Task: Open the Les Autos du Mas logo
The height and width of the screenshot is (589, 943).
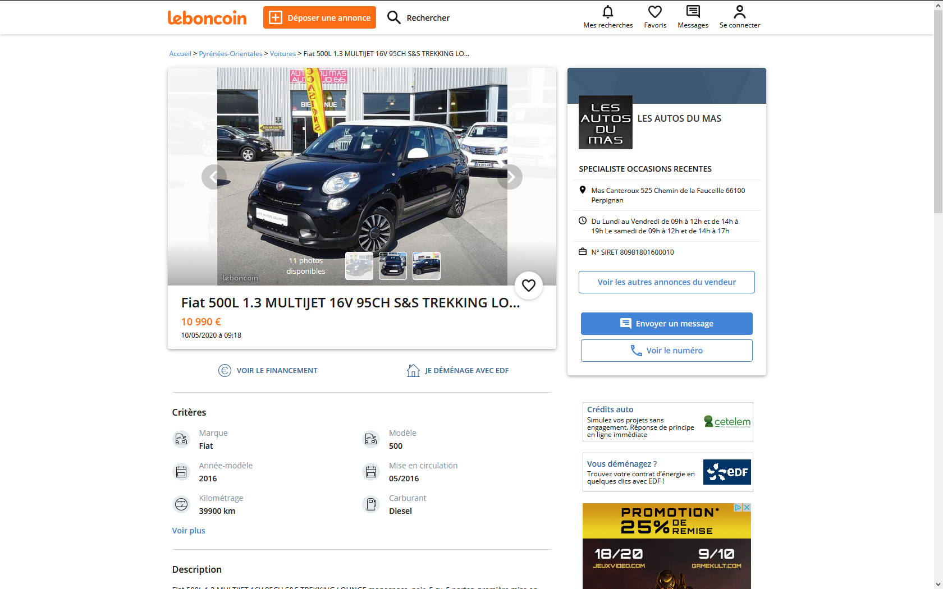Action: tap(606, 122)
